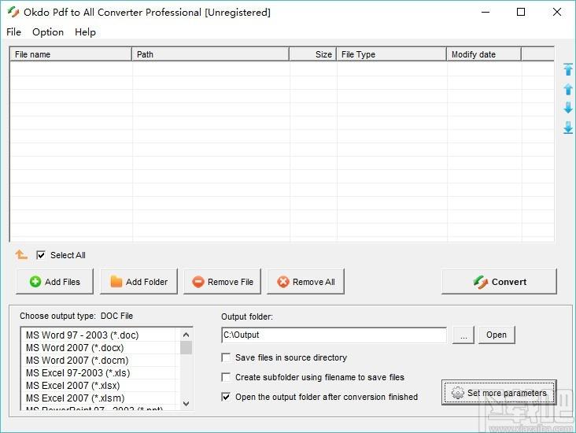The image size is (576, 433).
Task: Click the Output folder path field
Action: coord(334,335)
